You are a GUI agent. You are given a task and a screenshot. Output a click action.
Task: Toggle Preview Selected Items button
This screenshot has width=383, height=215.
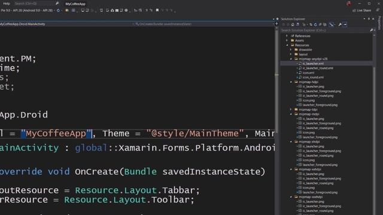345,24
